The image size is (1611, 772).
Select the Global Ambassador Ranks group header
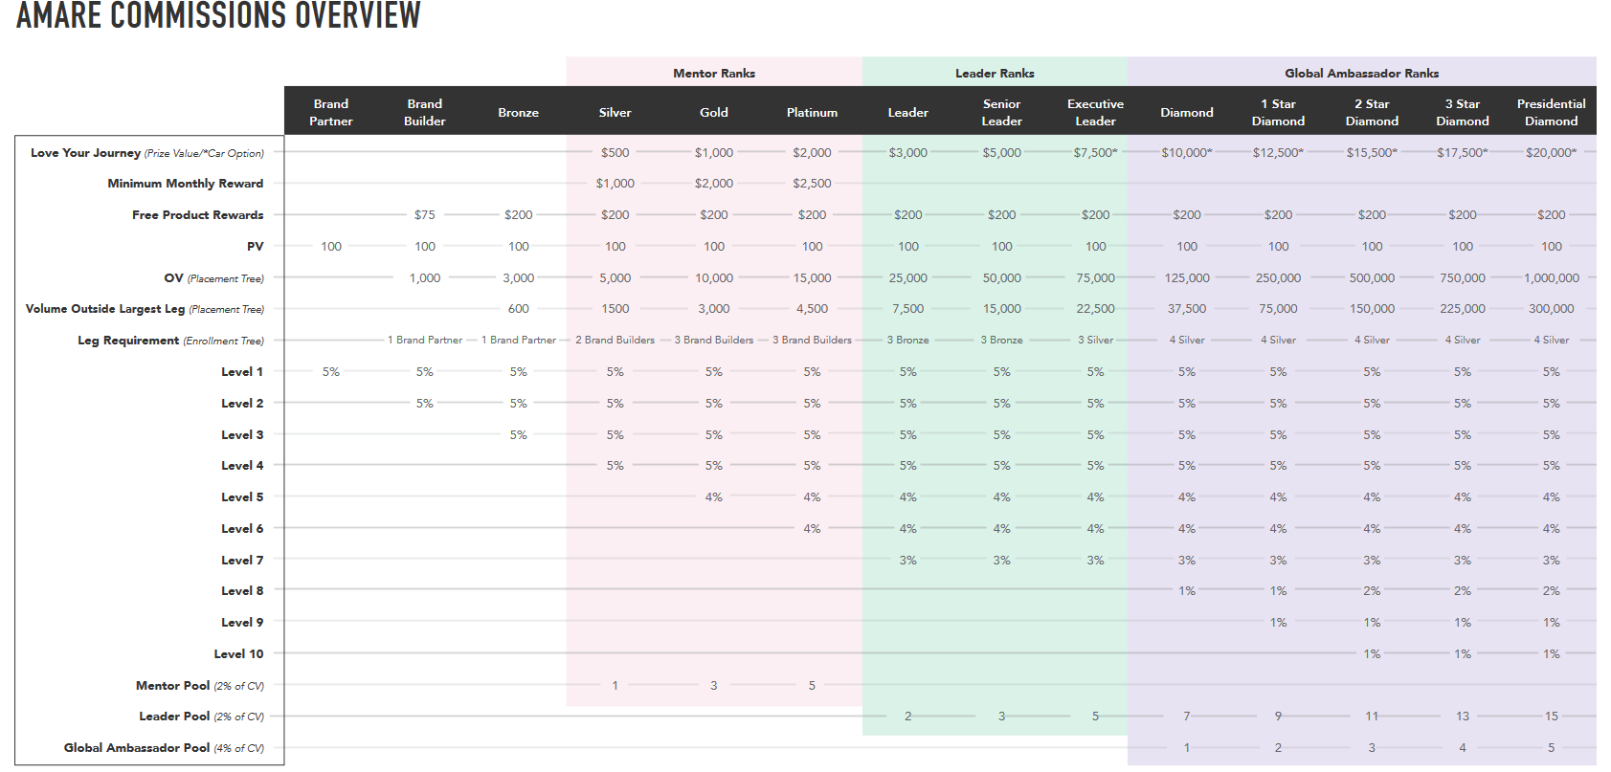(x=1361, y=74)
